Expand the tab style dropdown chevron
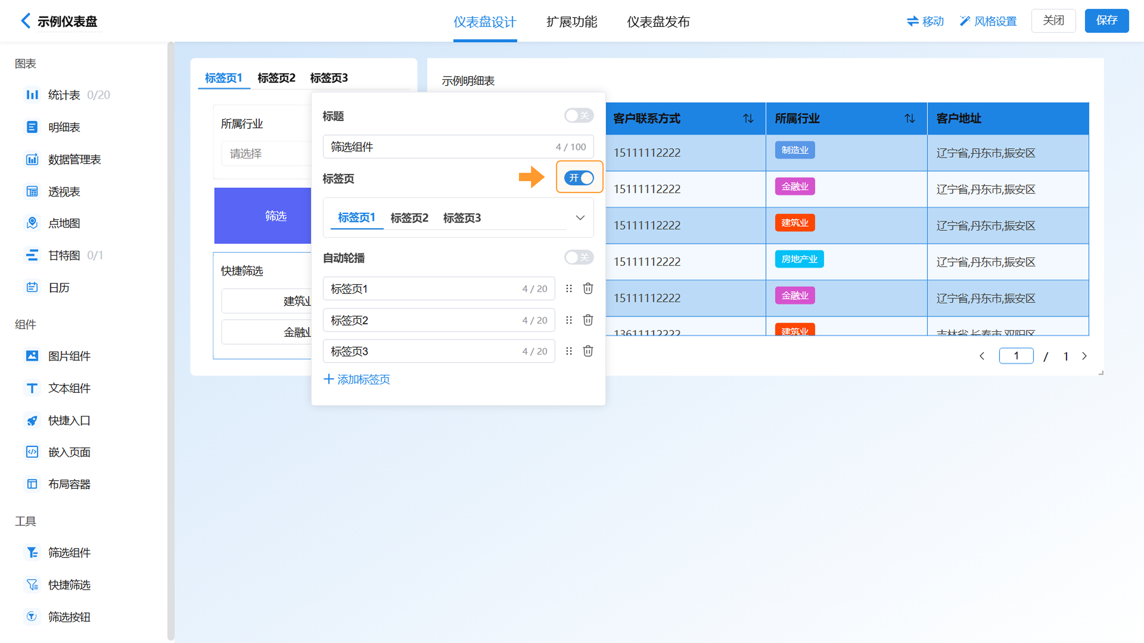This screenshot has width=1144, height=643. click(x=580, y=218)
